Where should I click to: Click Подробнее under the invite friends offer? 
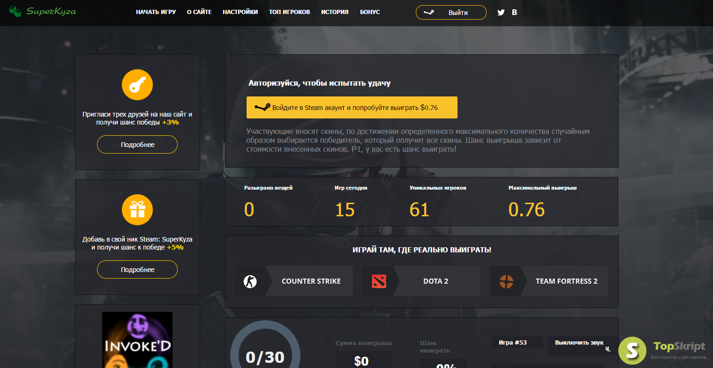pyautogui.click(x=137, y=145)
